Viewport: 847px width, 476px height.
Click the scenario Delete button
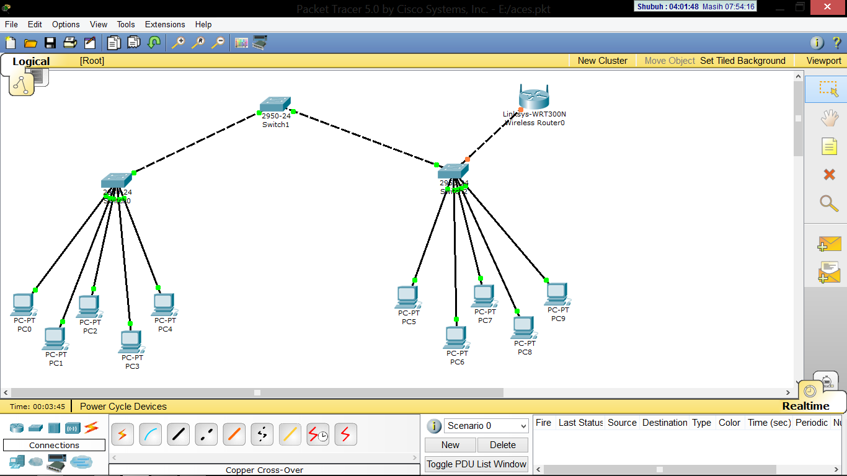click(503, 445)
